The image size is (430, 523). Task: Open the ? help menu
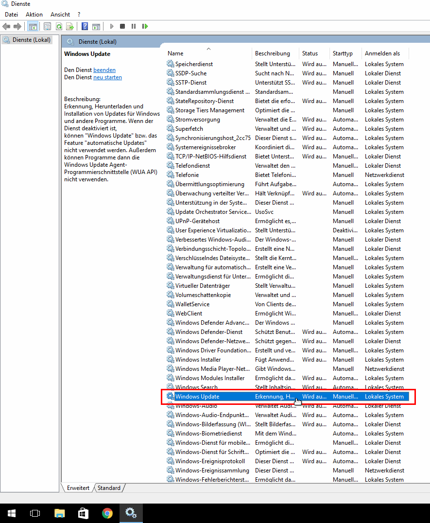[79, 15]
